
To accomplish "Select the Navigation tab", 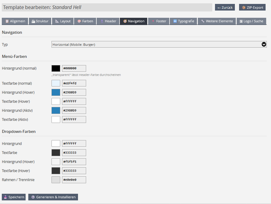I will pyautogui.click(x=134, y=21).
